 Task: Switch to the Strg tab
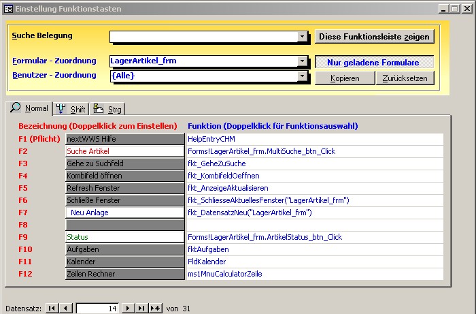point(107,109)
